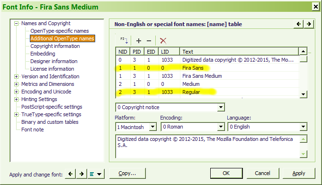This screenshot has height=185, width=322.
Task: Expand Version and Identification node
Action: tap(16, 76)
